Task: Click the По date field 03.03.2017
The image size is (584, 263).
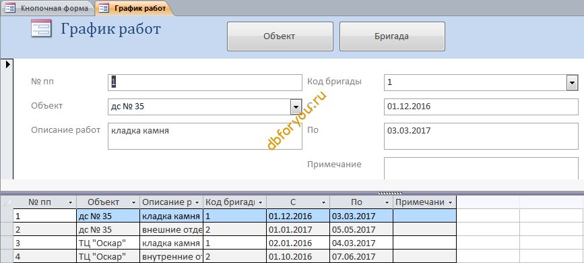Action: (x=481, y=136)
